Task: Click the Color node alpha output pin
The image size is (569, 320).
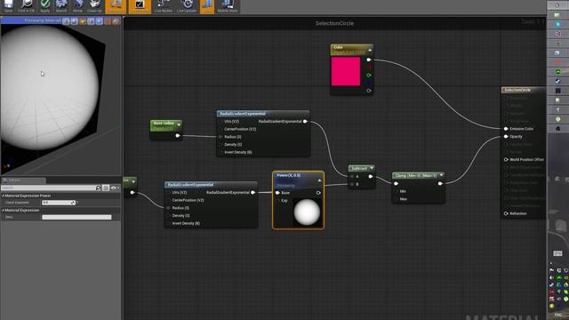Action: [369, 91]
